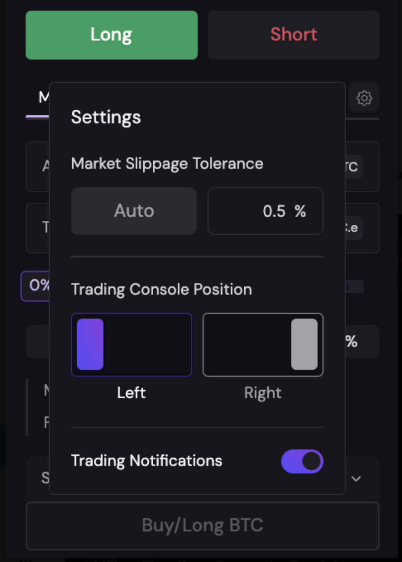Choose the "Left" console position label
Viewport: 402px width, 562px height.
click(x=131, y=393)
